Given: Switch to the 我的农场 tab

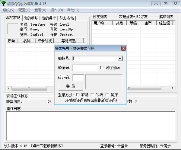Looking at the screenshot, I should [13, 18].
